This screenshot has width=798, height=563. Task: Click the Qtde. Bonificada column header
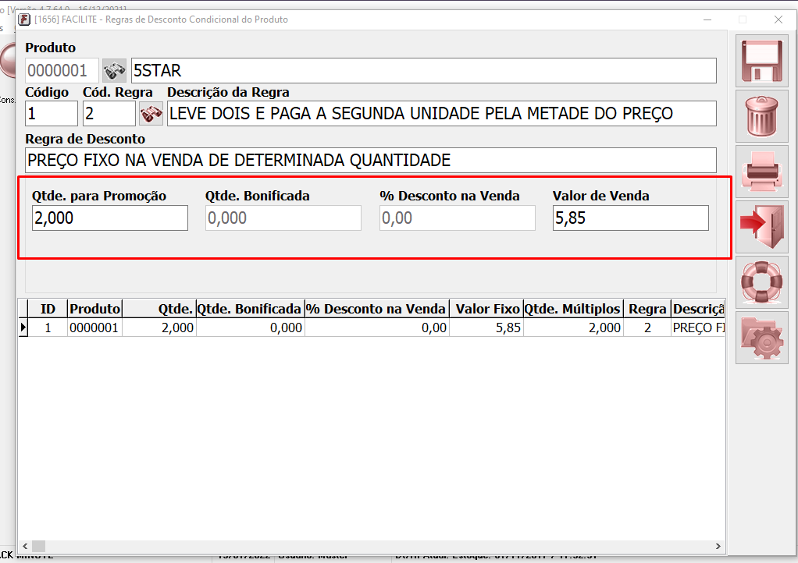point(250,309)
